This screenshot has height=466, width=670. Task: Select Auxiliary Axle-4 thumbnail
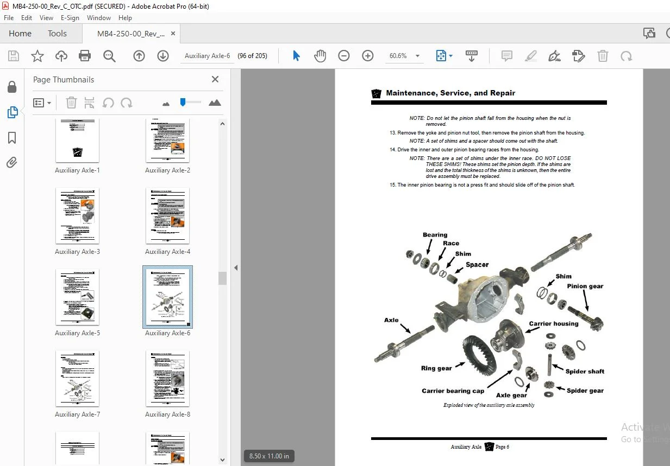168,215
